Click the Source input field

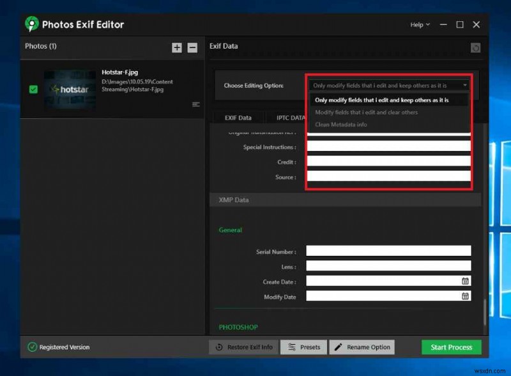click(x=388, y=177)
